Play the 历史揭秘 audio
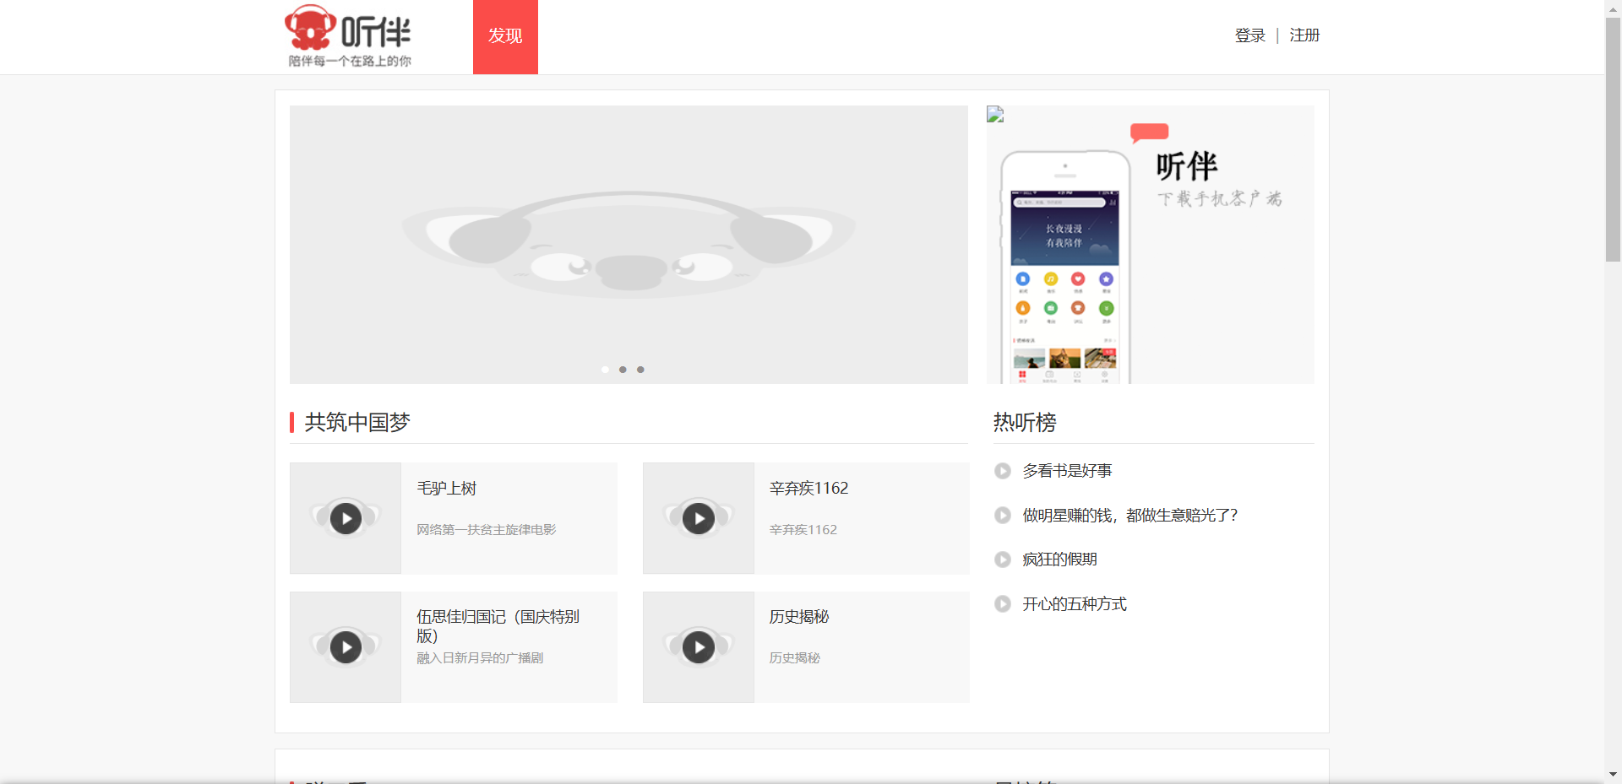This screenshot has width=1622, height=784. (698, 646)
